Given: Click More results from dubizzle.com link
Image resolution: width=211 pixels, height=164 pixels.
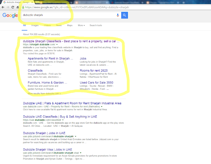Looking at the screenshot, I should tap(44, 93).
